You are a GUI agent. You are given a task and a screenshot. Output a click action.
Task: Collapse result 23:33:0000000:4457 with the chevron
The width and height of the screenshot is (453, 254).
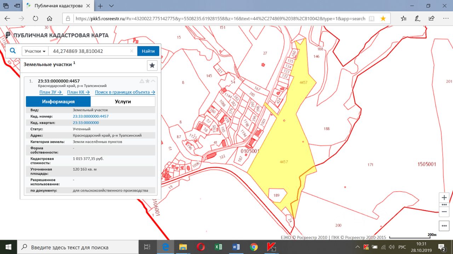coord(153,81)
